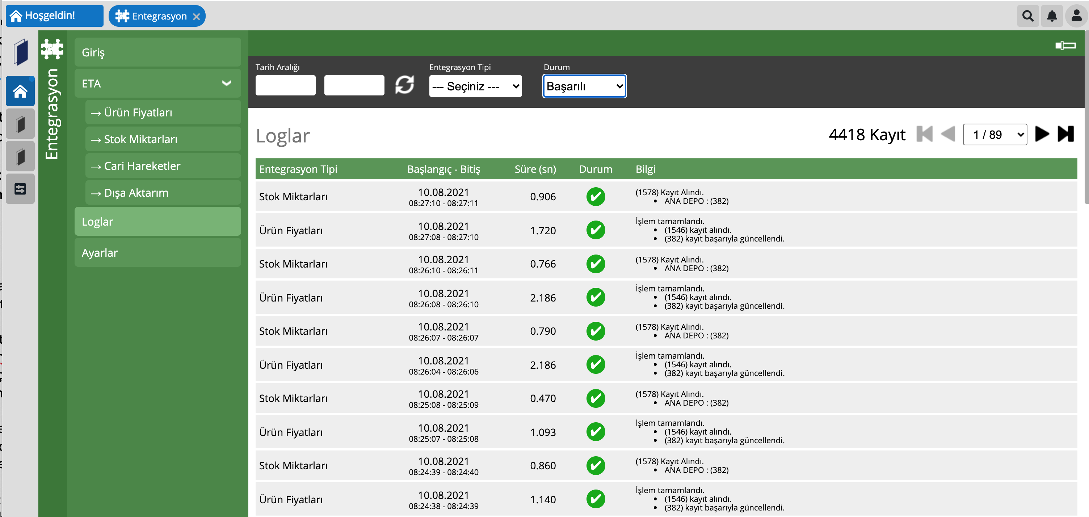Image resolution: width=1089 pixels, height=517 pixels.
Task: Open Ürün Fiyatları submenu item
Action: coord(163,113)
